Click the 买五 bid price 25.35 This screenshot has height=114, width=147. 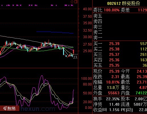pyautogui.click(x=114, y=65)
